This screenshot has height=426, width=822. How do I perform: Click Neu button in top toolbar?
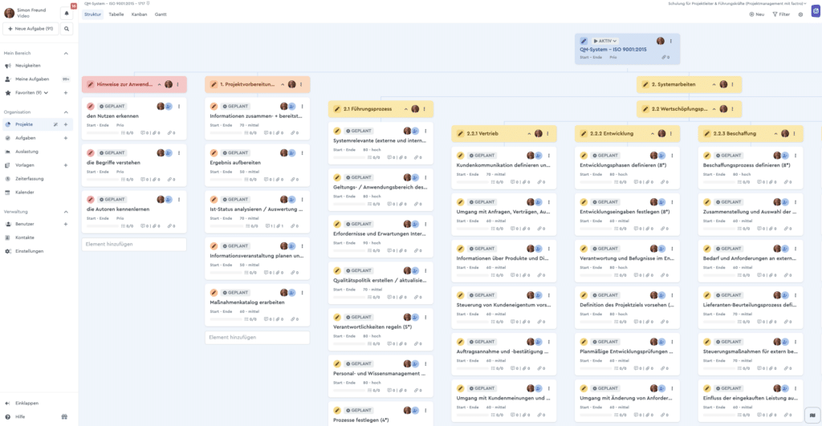click(x=756, y=14)
